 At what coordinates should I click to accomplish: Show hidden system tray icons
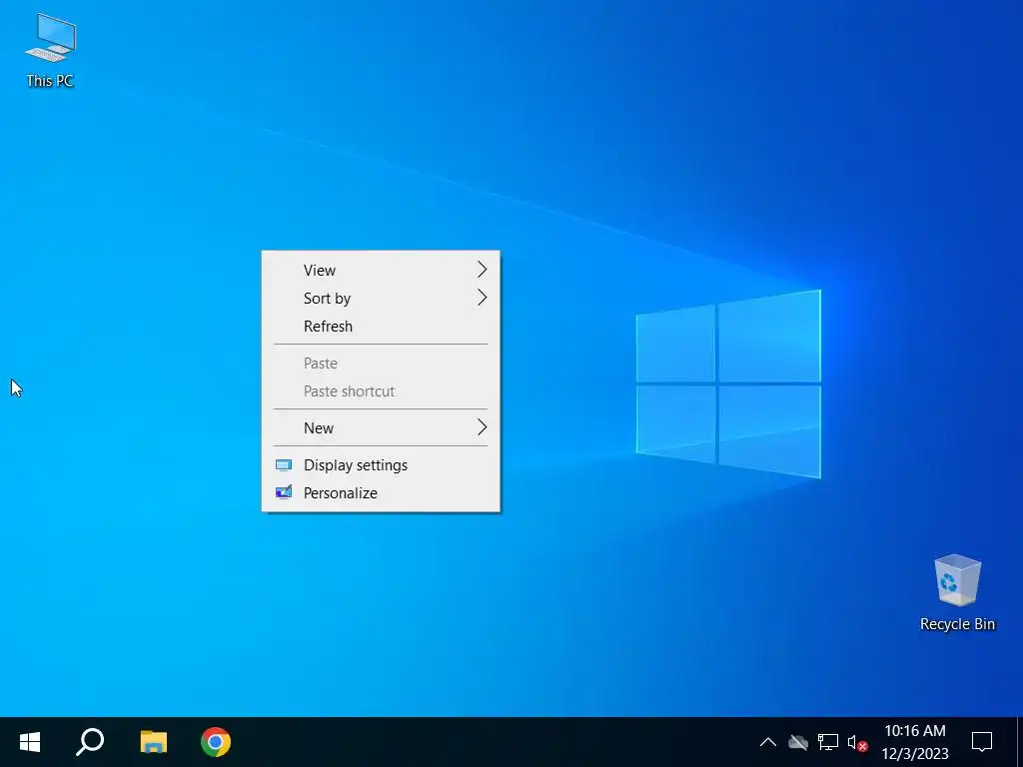tap(768, 742)
